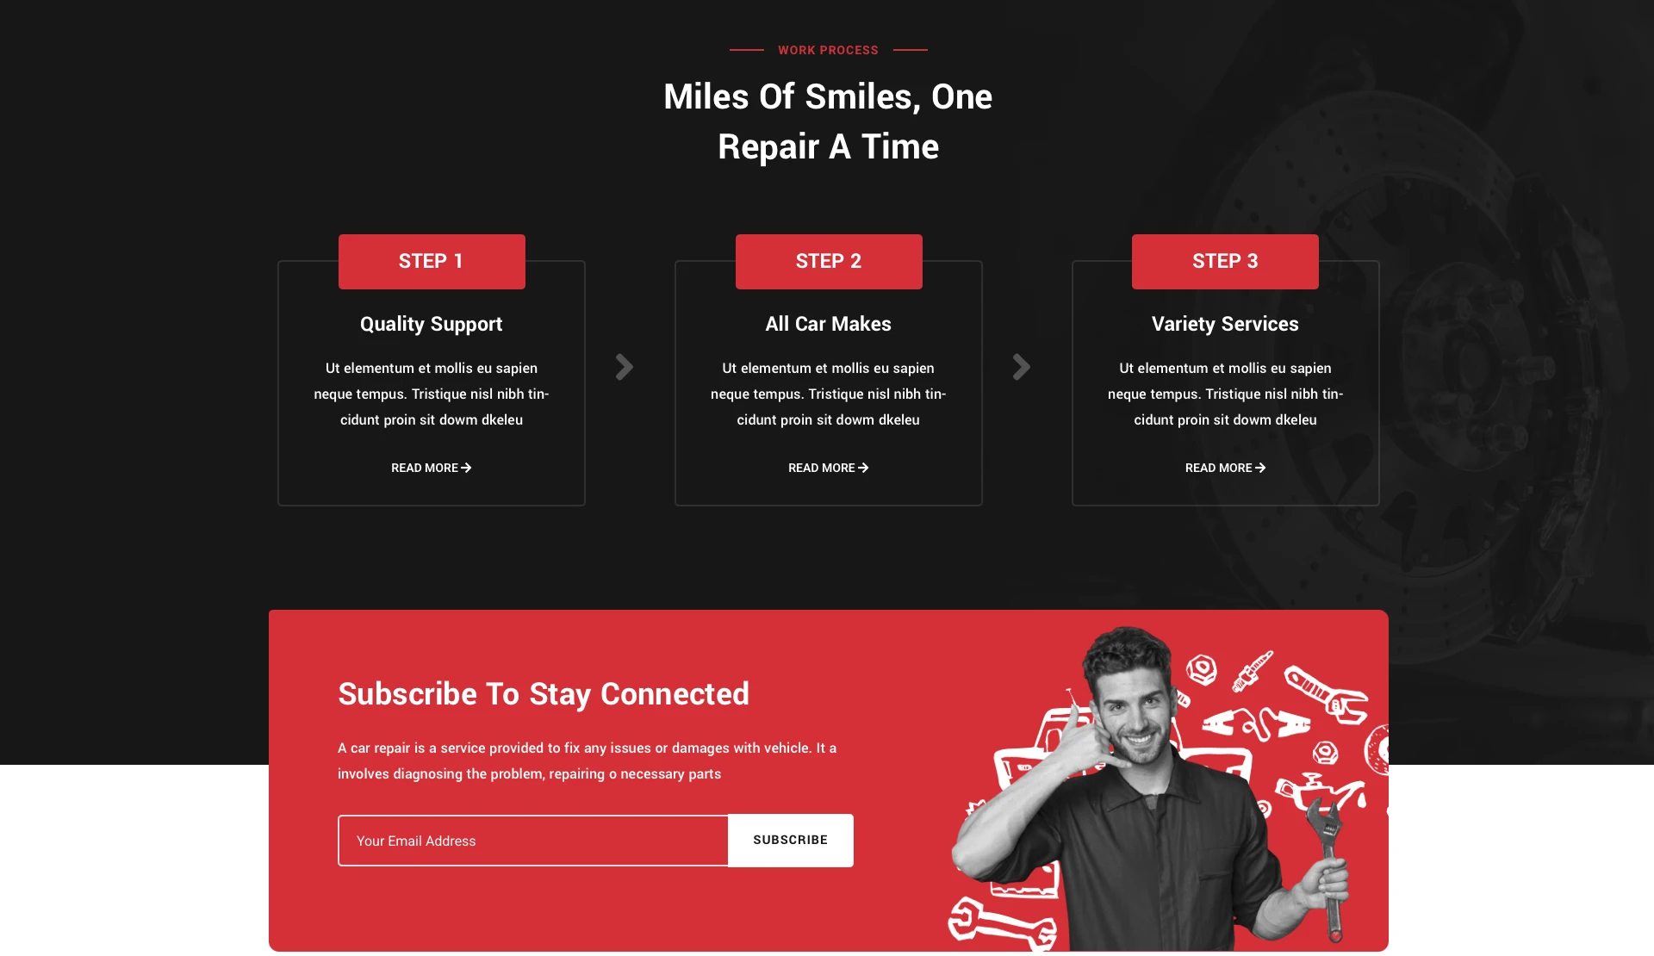The width and height of the screenshot is (1654, 956).
Task: Click the arrow icon beside Variety Services Read More
Action: click(x=1260, y=468)
